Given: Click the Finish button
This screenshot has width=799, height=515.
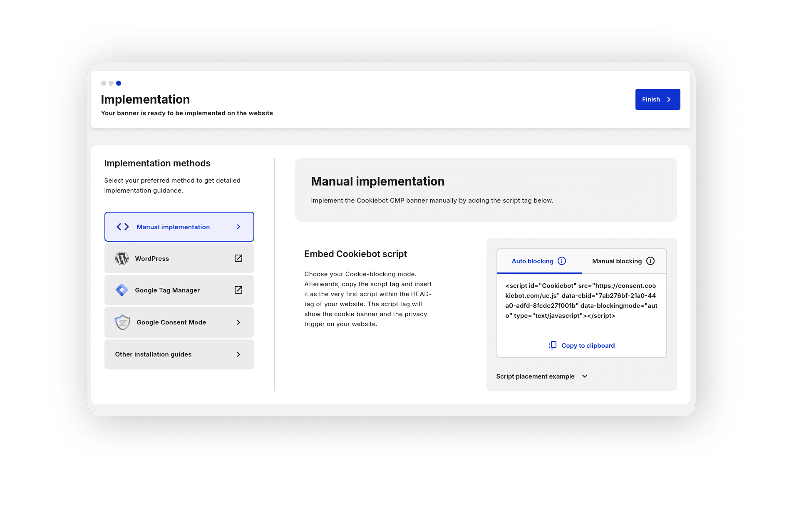Looking at the screenshot, I should pos(658,99).
